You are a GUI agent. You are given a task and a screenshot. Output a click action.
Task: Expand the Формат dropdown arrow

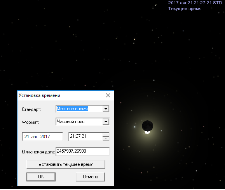(x=106, y=122)
